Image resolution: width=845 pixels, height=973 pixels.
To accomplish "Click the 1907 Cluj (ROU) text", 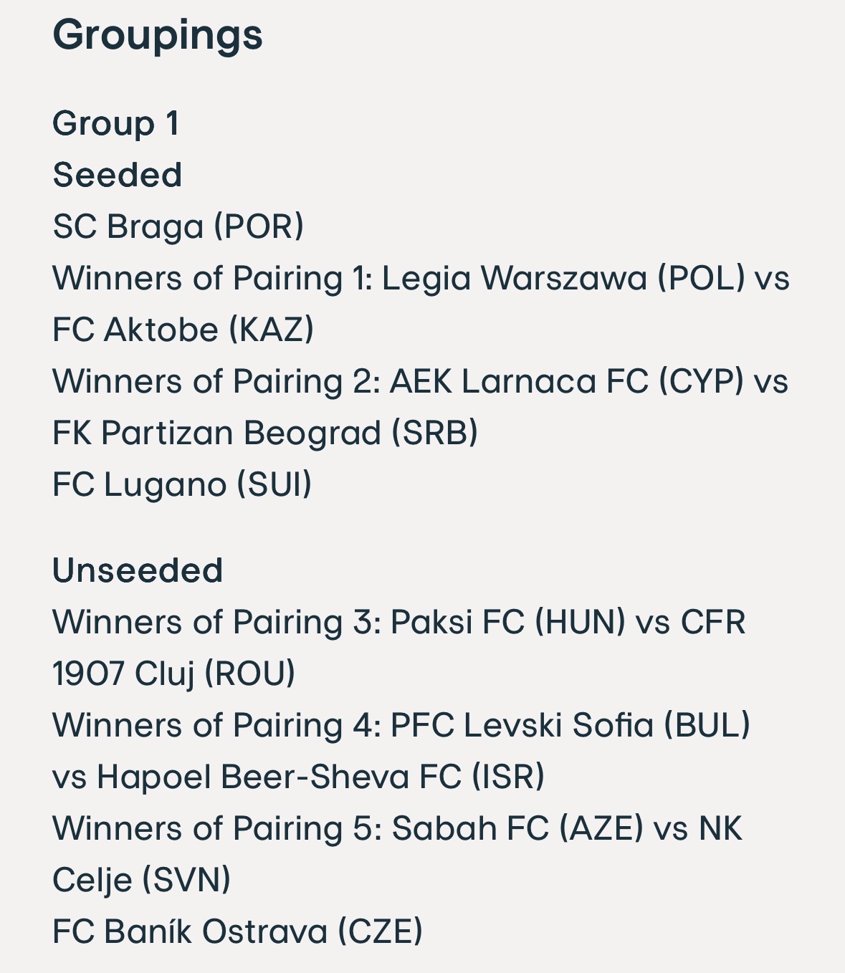I will (174, 674).
